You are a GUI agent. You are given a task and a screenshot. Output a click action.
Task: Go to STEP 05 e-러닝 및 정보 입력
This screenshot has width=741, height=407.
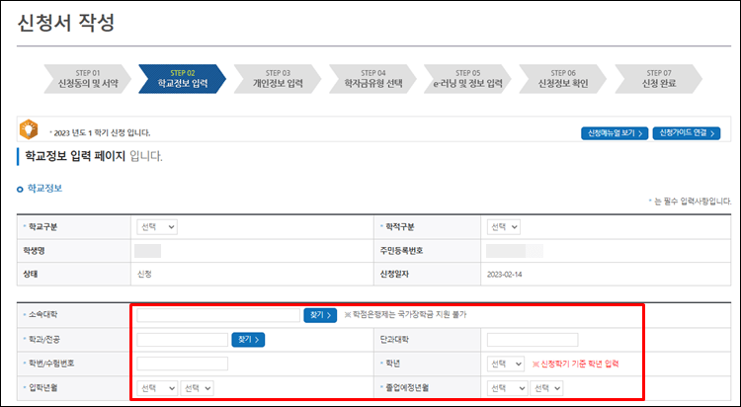coord(468,79)
